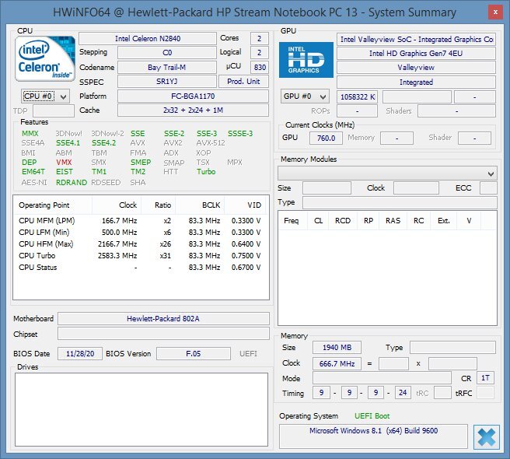Click the Memory Clock value 666.7 MHz
This screenshot has height=459, width=510.
click(x=337, y=363)
